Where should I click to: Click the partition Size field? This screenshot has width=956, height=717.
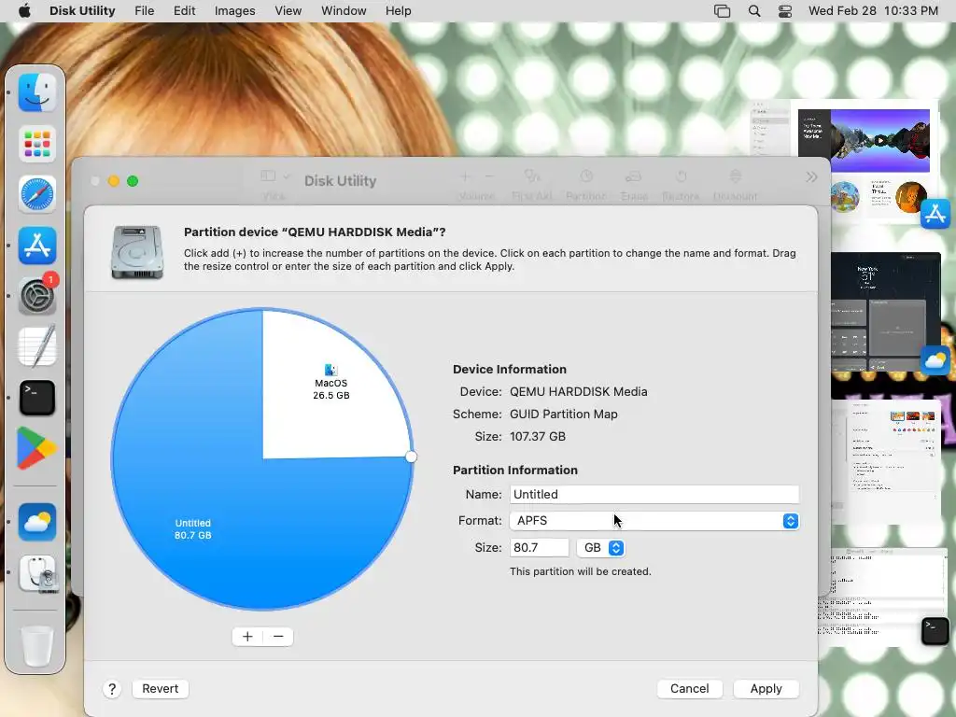pos(539,547)
